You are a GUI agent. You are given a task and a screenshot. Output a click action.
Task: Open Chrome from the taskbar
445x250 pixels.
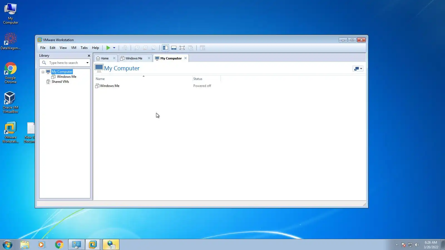coord(59,245)
